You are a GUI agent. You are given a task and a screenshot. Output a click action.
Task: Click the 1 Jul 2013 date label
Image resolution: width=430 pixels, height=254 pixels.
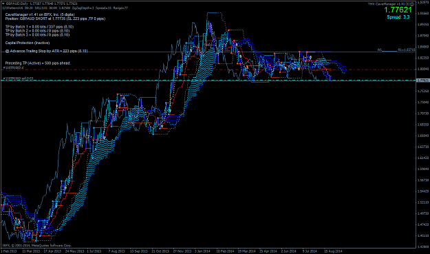click(x=94, y=251)
